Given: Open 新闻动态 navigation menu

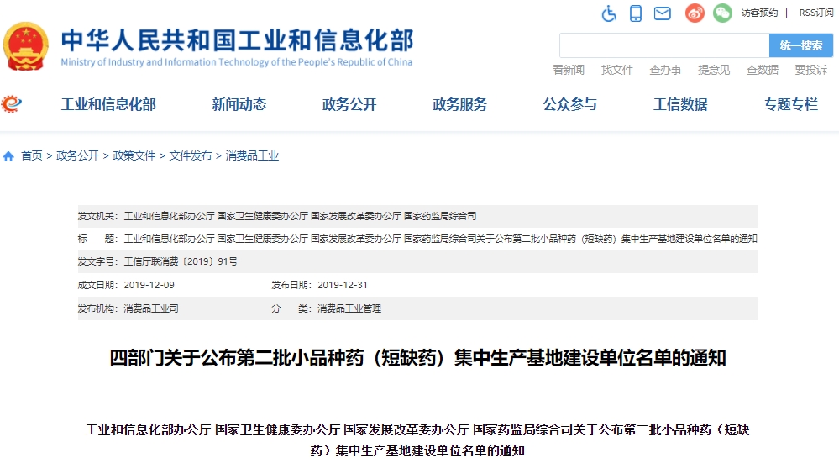Looking at the screenshot, I should (239, 104).
